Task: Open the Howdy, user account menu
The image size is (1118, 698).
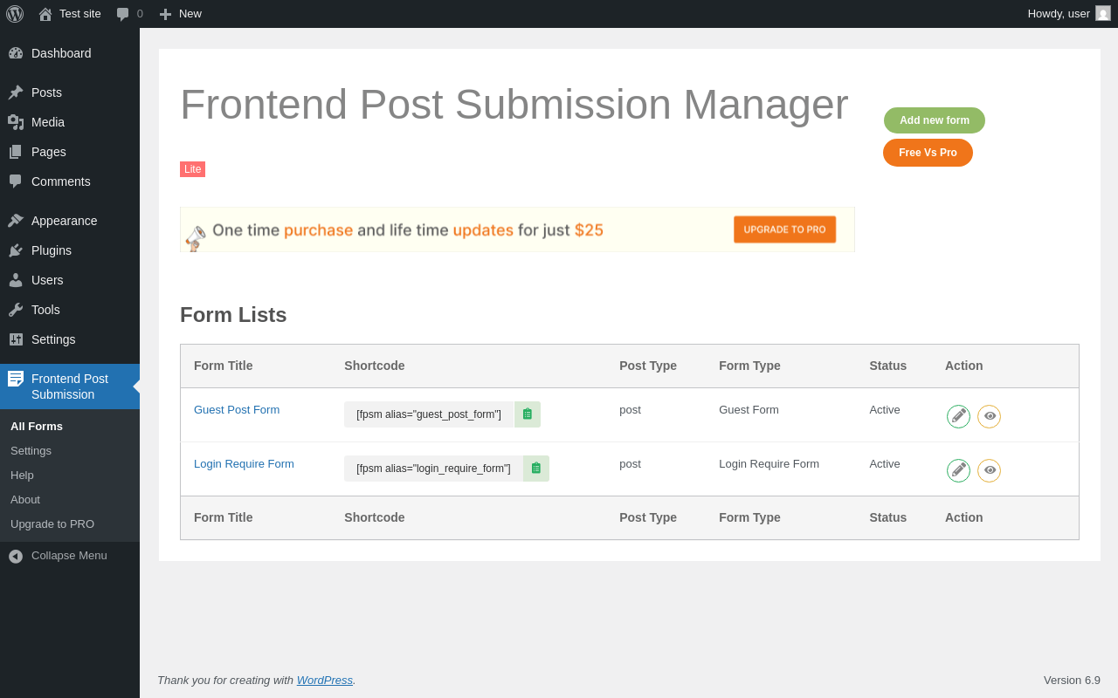Action: (1059, 14)
